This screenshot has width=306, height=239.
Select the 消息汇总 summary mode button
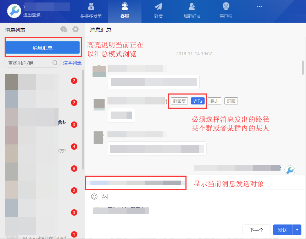[43, 47]
